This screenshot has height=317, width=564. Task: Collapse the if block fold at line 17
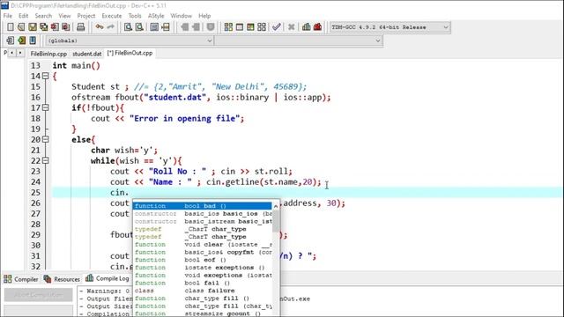pos(45,107)
